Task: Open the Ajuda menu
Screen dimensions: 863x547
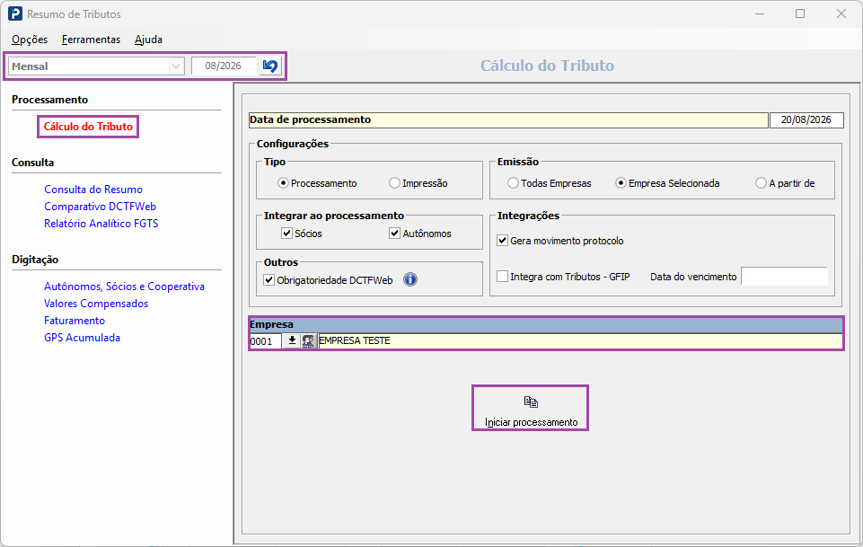Action: (148, 40)
